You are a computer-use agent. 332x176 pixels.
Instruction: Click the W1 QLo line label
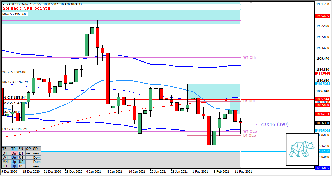pos(249,131)
